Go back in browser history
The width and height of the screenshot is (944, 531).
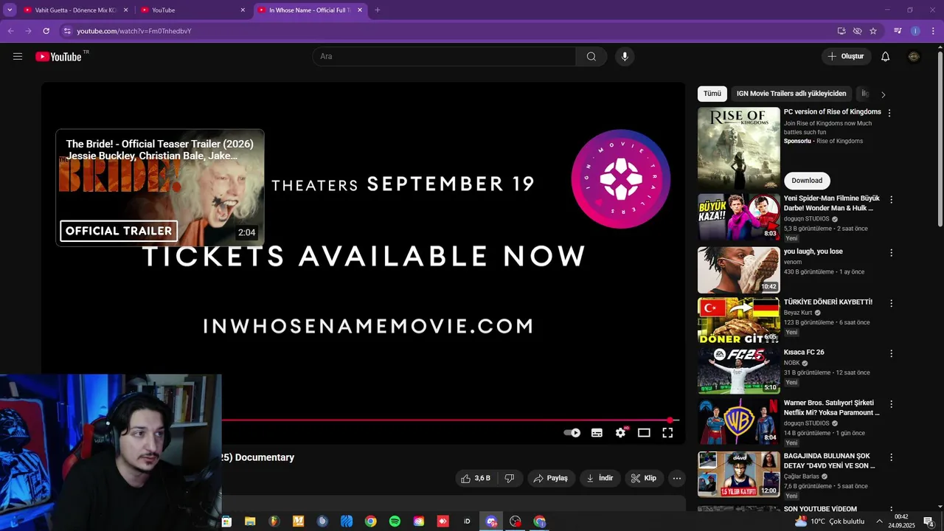tap(10, 31)
